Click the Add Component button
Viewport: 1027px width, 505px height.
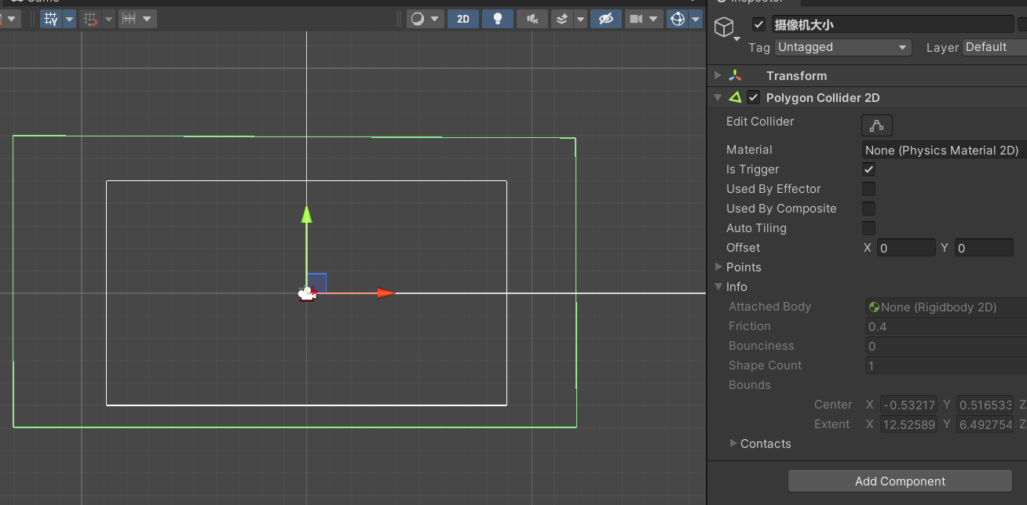pos(900,481)
